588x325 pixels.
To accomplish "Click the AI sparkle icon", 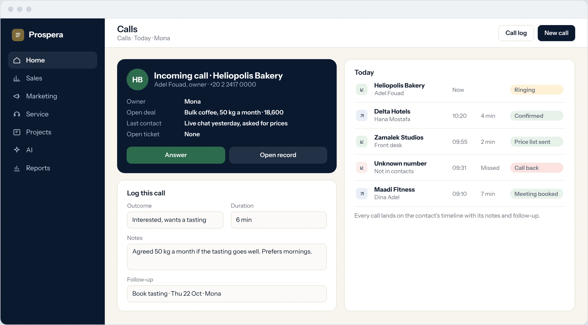I will coord(17,150).
